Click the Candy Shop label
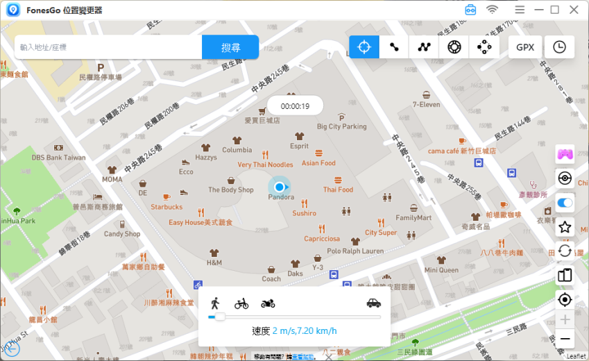 pos(122,234)
